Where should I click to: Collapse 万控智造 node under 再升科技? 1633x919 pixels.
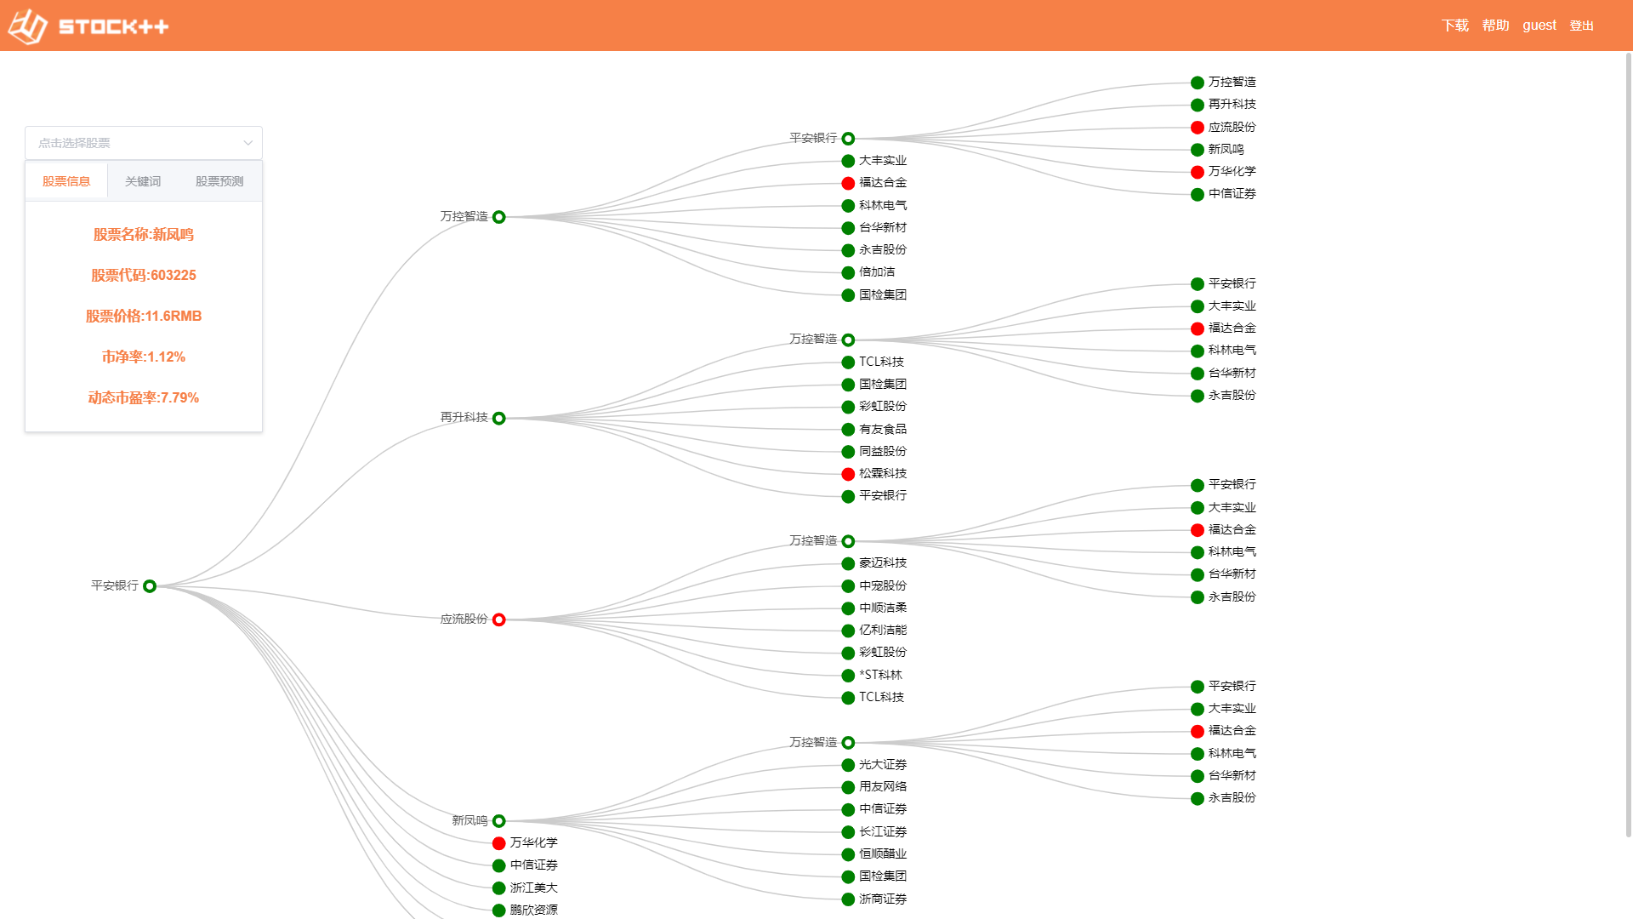point(848,340)
